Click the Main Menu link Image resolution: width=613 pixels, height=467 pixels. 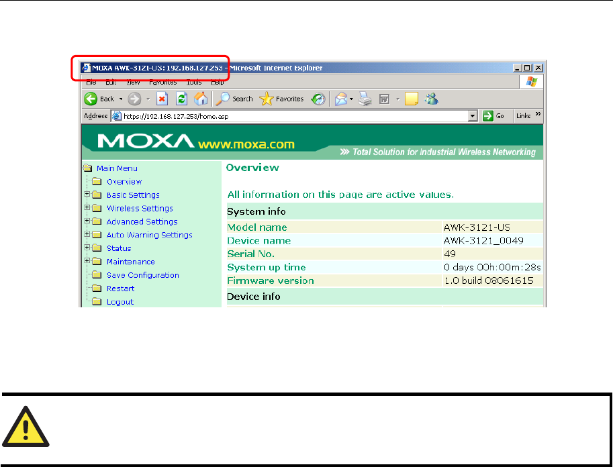tap(117, 168)
